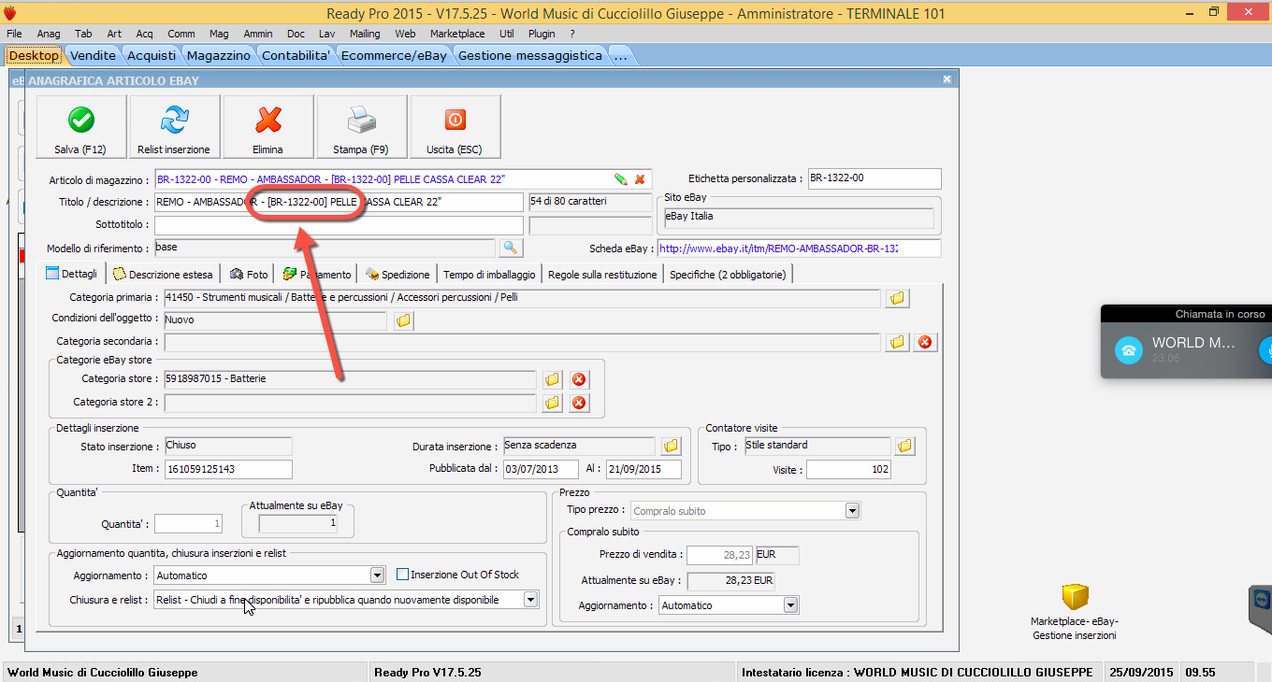1272x682 pixels.
Task: Click the Etichetta personalizzata field
Action: (x=874, y=178)
